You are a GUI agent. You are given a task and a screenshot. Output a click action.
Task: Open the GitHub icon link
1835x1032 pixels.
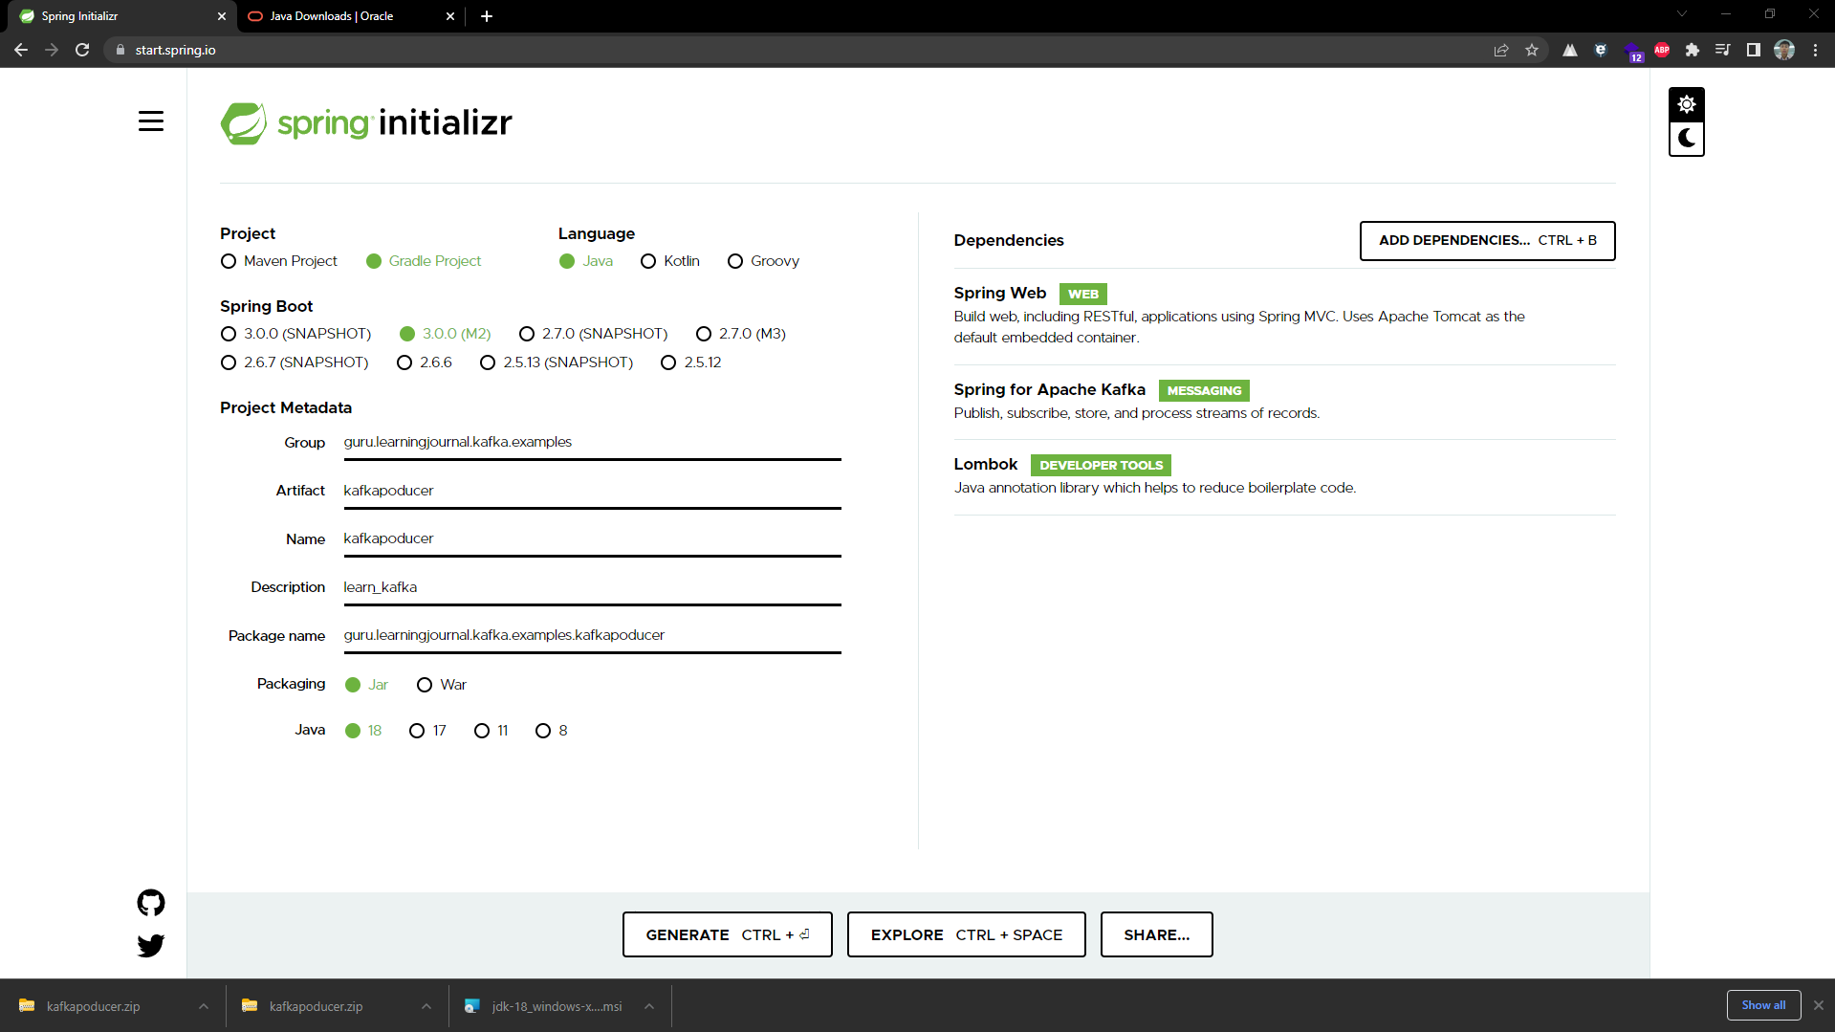151,902
